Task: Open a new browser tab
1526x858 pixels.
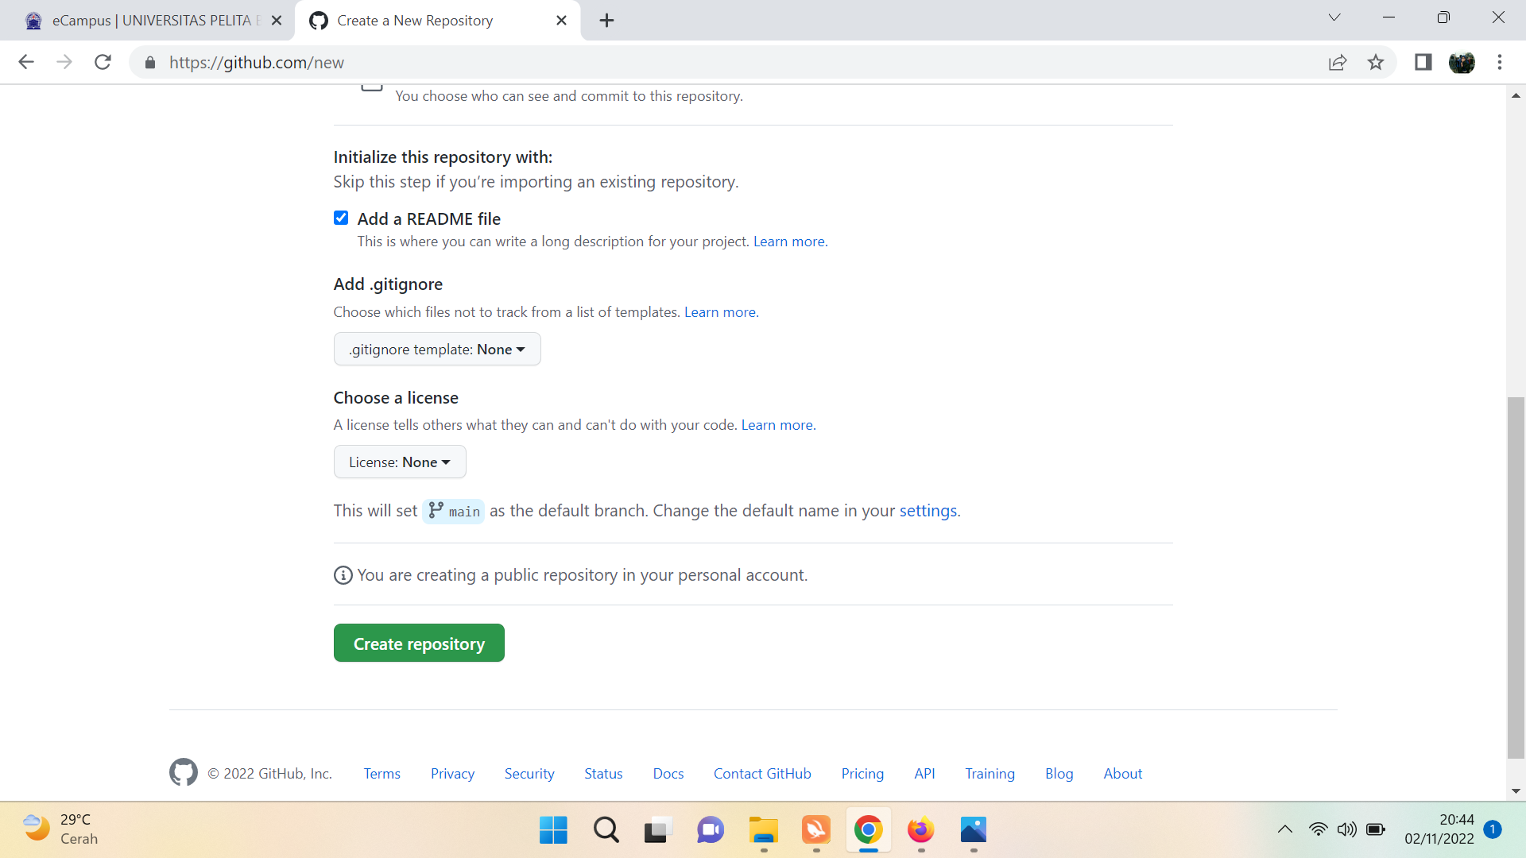Action: 607,21
